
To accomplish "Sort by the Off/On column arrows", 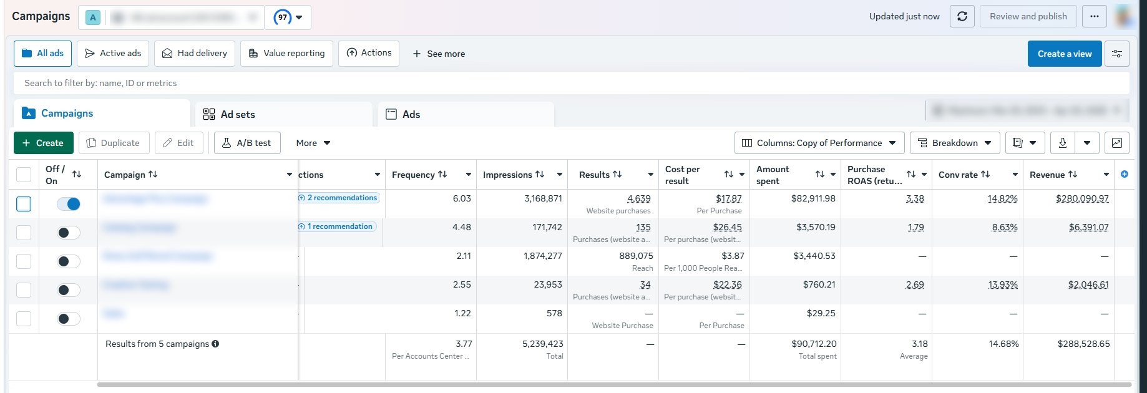I will click(x=77, y=175).
